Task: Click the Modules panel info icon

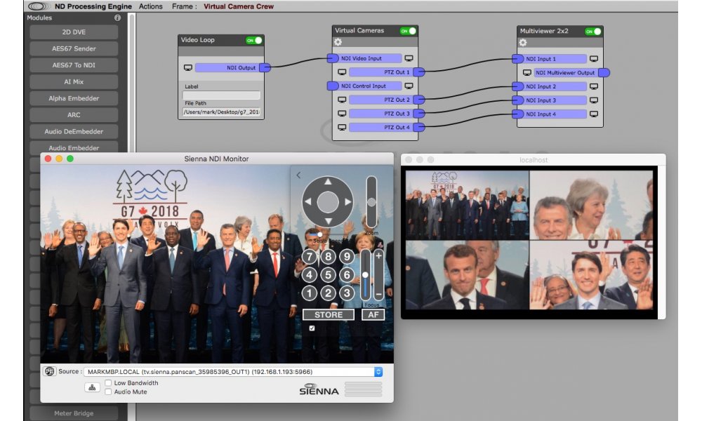Action: (x=117, y=18)
